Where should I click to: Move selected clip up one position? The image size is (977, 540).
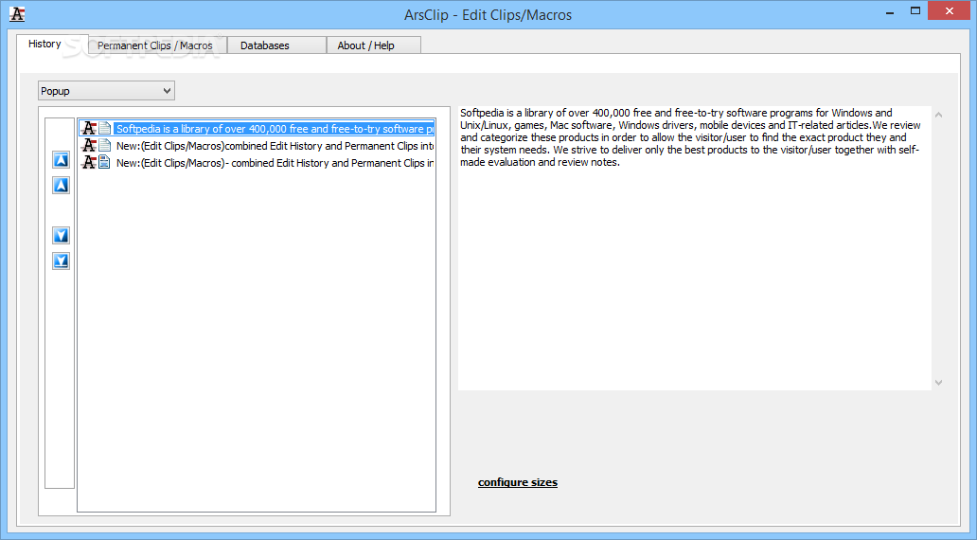click(x=61, y=185)
